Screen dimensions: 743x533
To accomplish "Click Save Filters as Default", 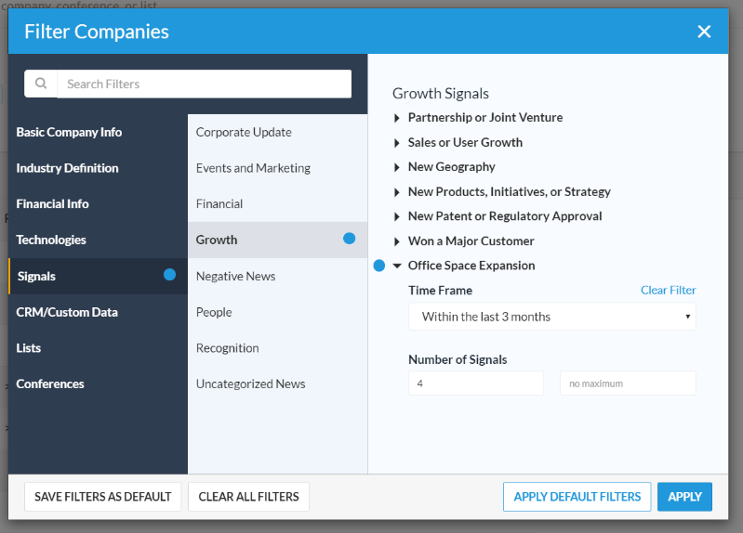I will [x=102, y=497].
